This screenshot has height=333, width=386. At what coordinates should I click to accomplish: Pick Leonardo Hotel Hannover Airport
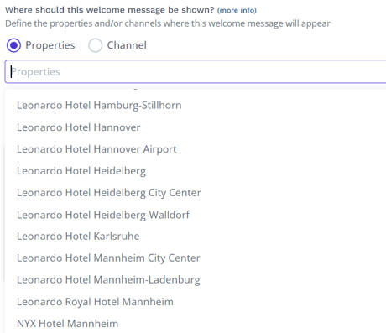(x=196, y=149)
